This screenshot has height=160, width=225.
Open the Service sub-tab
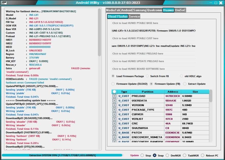[x=134, y=17]
